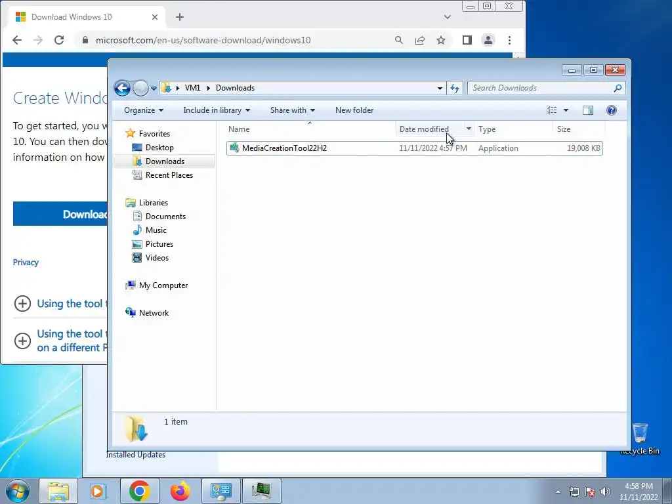
Task: Sort by the Name column
Action: (310, 129)
